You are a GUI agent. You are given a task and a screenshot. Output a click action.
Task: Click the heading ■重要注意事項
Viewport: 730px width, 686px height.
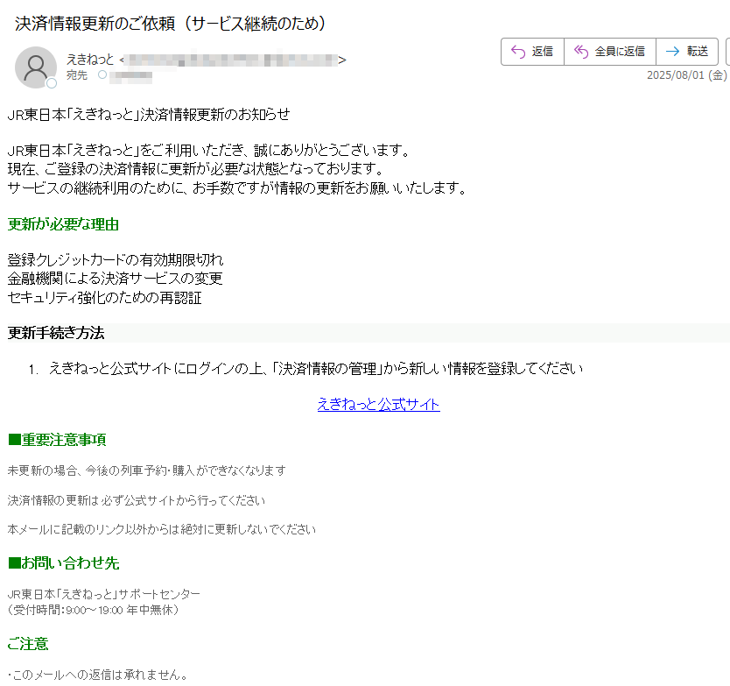(57, 440)
